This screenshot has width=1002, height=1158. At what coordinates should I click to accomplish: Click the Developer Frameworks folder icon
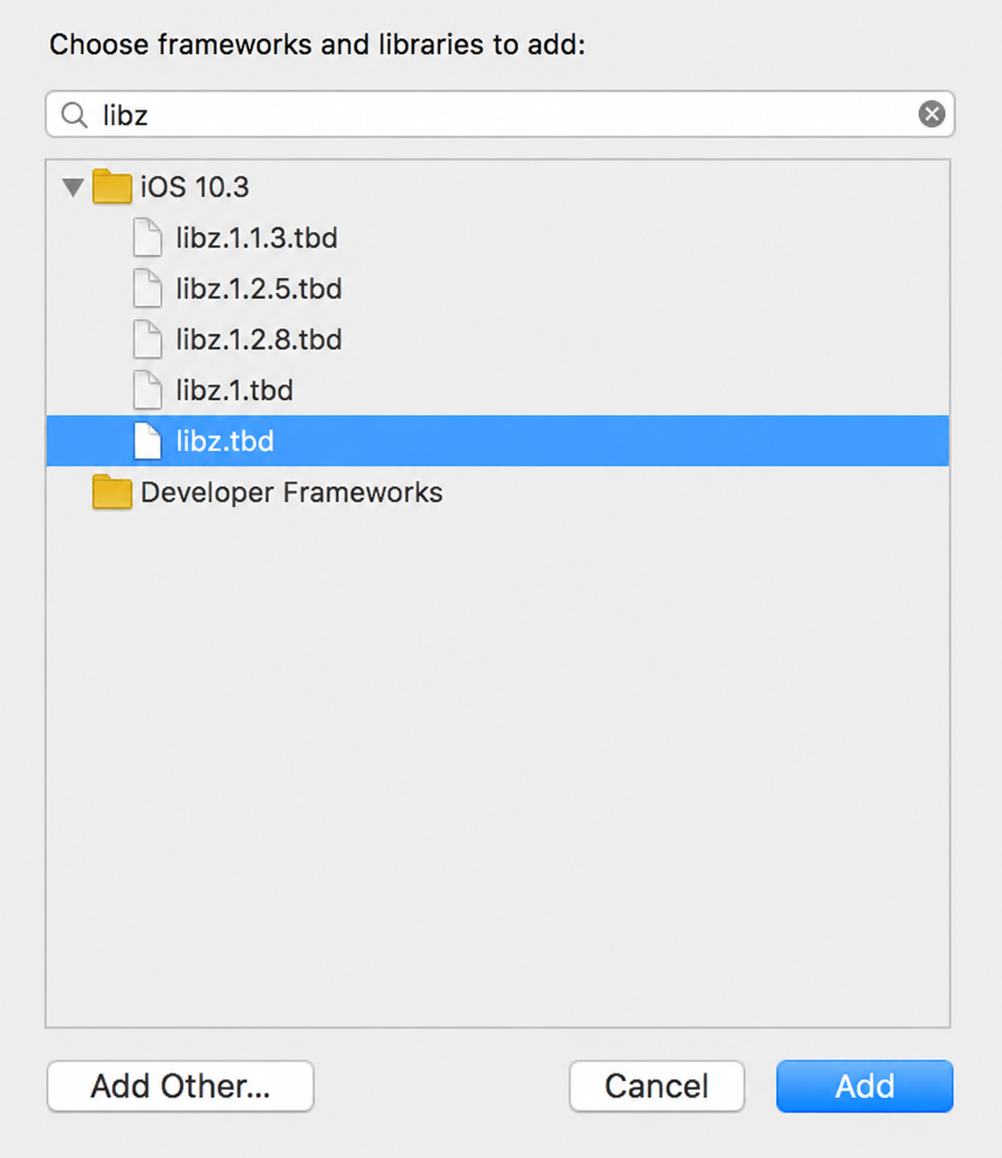click(112, 492)
